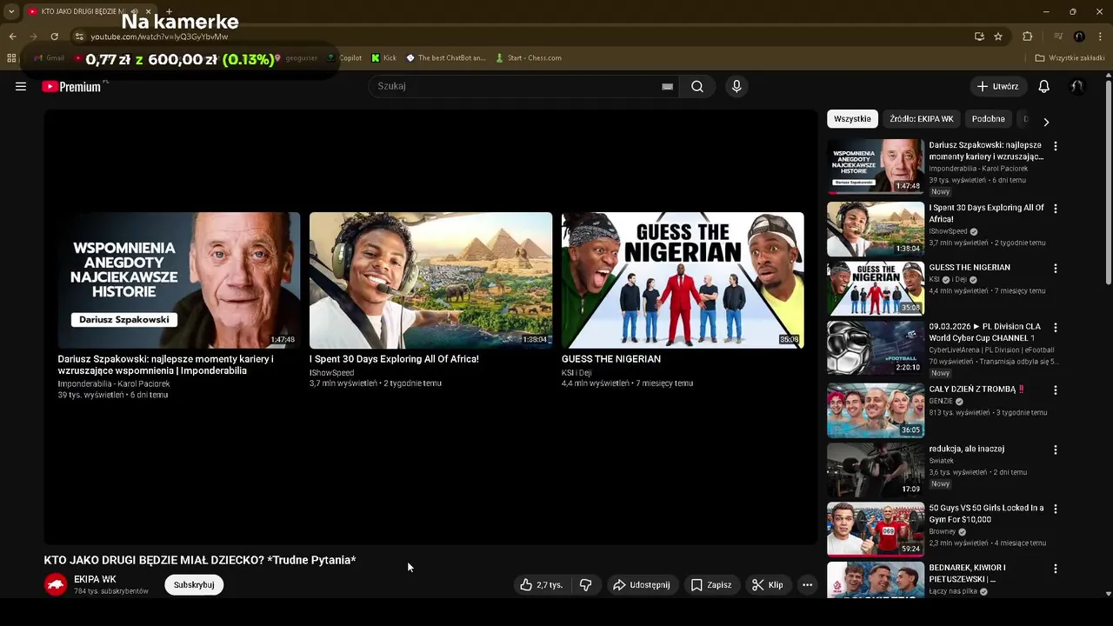Select the Wszystkie filter chip
The image size is (1113, 626).
coord(852,119)
